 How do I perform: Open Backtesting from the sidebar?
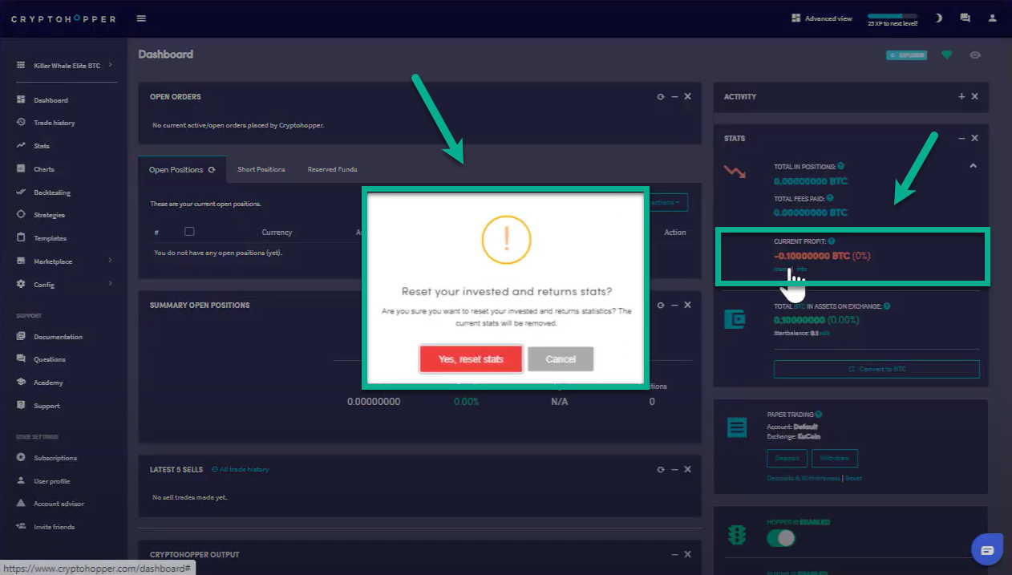click(52, 192)
